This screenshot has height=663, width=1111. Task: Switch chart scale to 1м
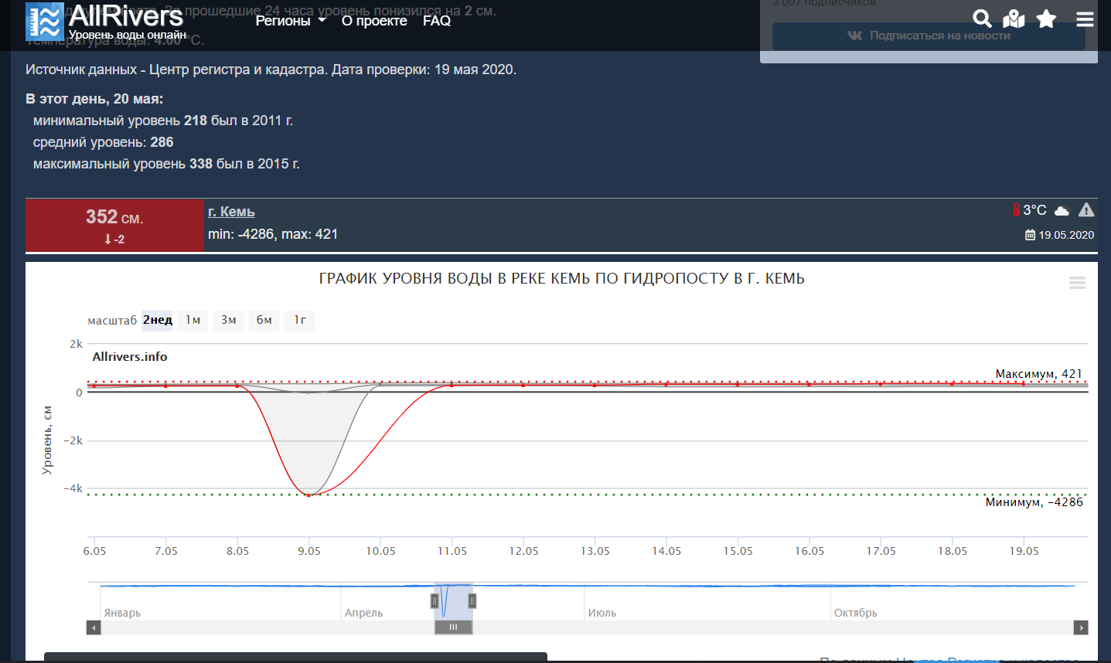tap(193, 320)
